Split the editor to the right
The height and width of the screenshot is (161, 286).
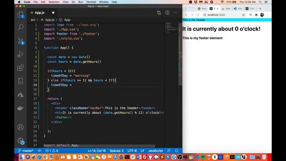click(x=167, y=13)
